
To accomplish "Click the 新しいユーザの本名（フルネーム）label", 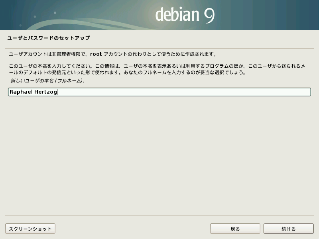I will click(48, 82).
